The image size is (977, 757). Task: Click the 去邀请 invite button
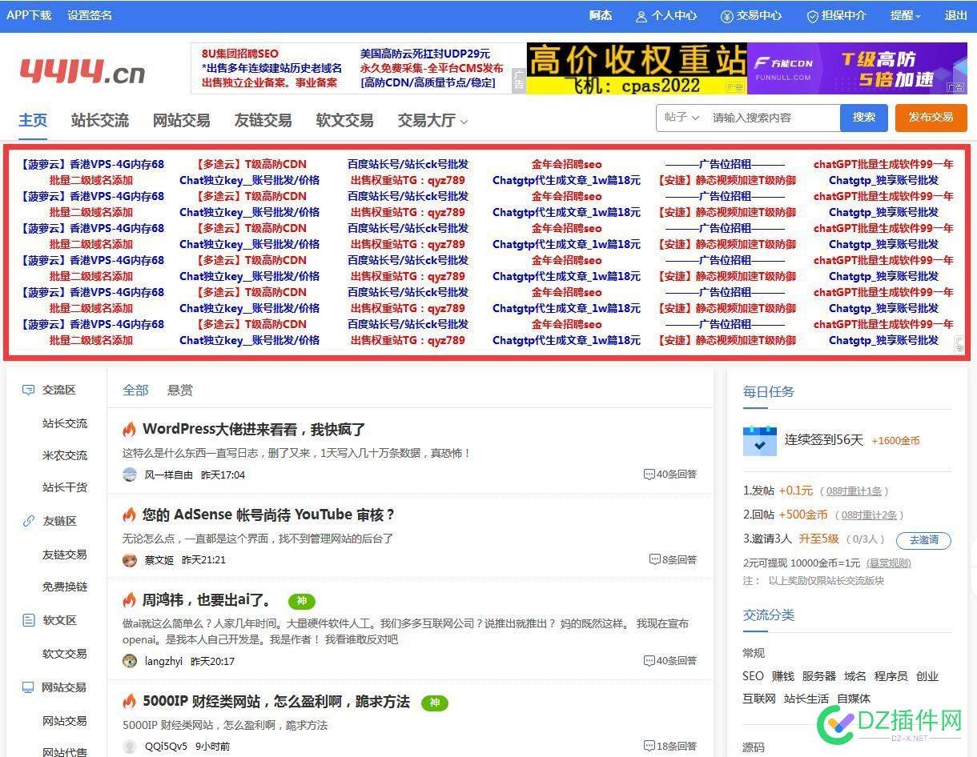tap(923, 540)
